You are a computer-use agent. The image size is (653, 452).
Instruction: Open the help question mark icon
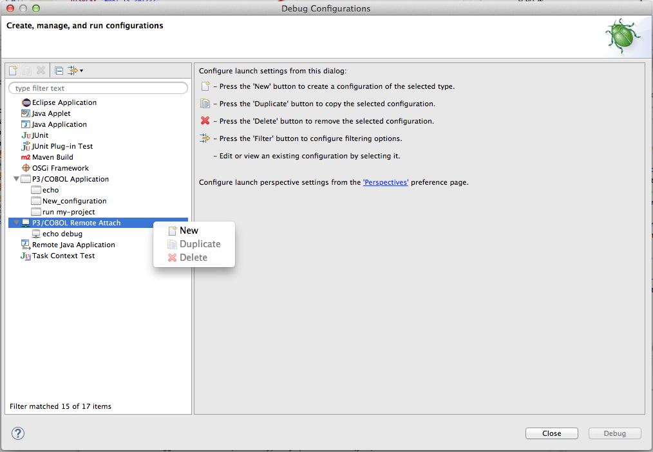pyautogui.click(x=18, y=433)
